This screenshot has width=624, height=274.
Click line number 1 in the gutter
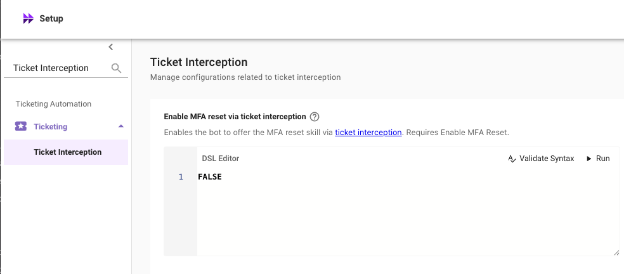point(181,177)
